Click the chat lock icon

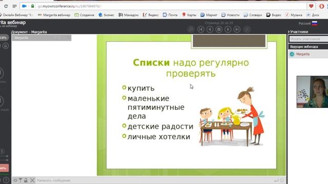click(x=26, y=180)
